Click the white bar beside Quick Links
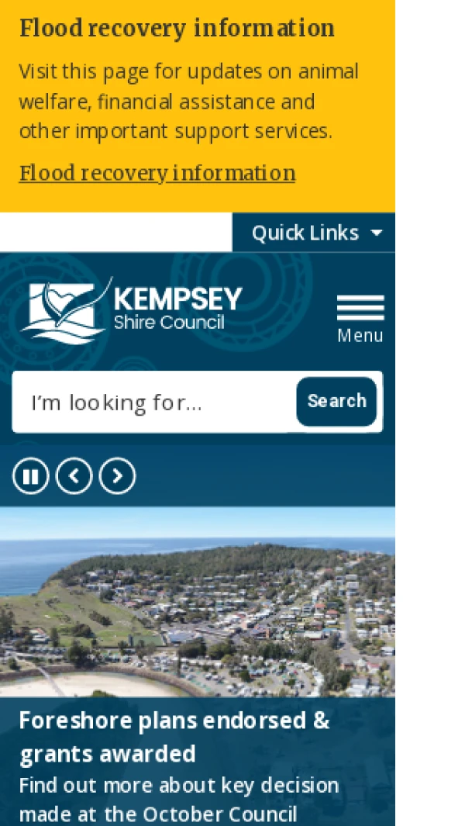This screenshot has width=465, height=826. [115, 233]
